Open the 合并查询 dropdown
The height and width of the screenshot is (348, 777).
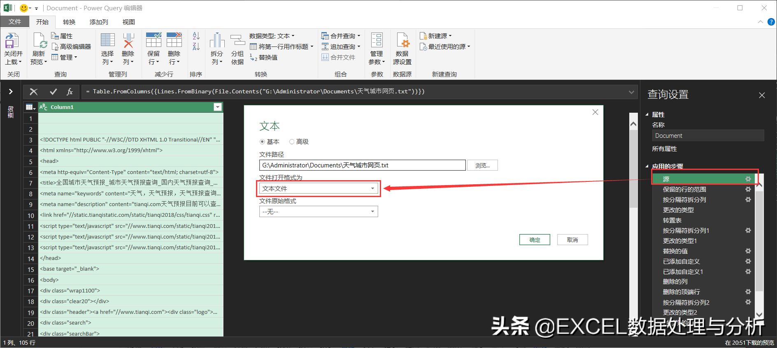coord(341,36)
